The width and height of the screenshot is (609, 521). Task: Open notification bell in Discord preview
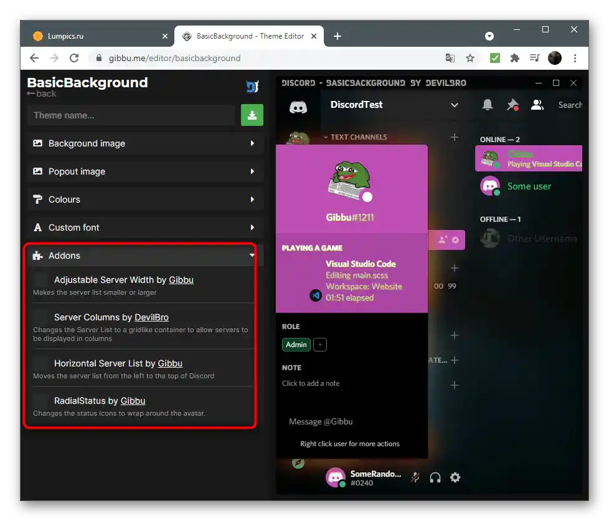[x=488, y=105]
